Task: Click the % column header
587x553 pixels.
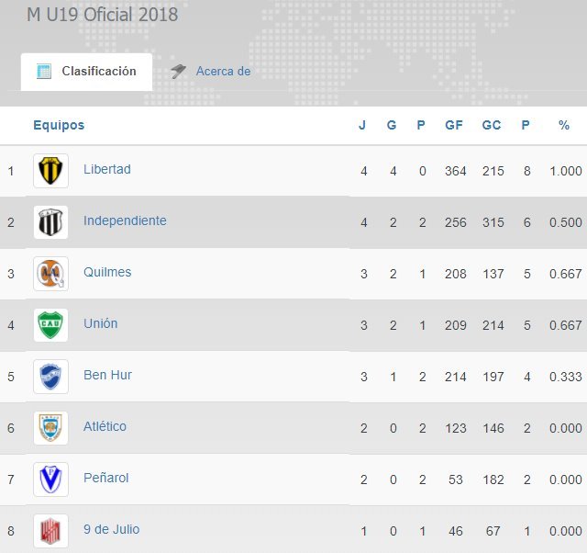Action: pyautogui.click(x=564, y=126)
